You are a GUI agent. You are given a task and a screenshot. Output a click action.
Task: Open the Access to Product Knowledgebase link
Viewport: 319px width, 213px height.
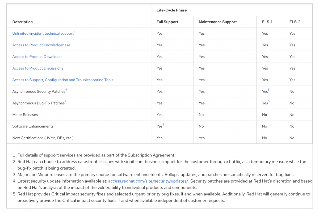(41, 45)
